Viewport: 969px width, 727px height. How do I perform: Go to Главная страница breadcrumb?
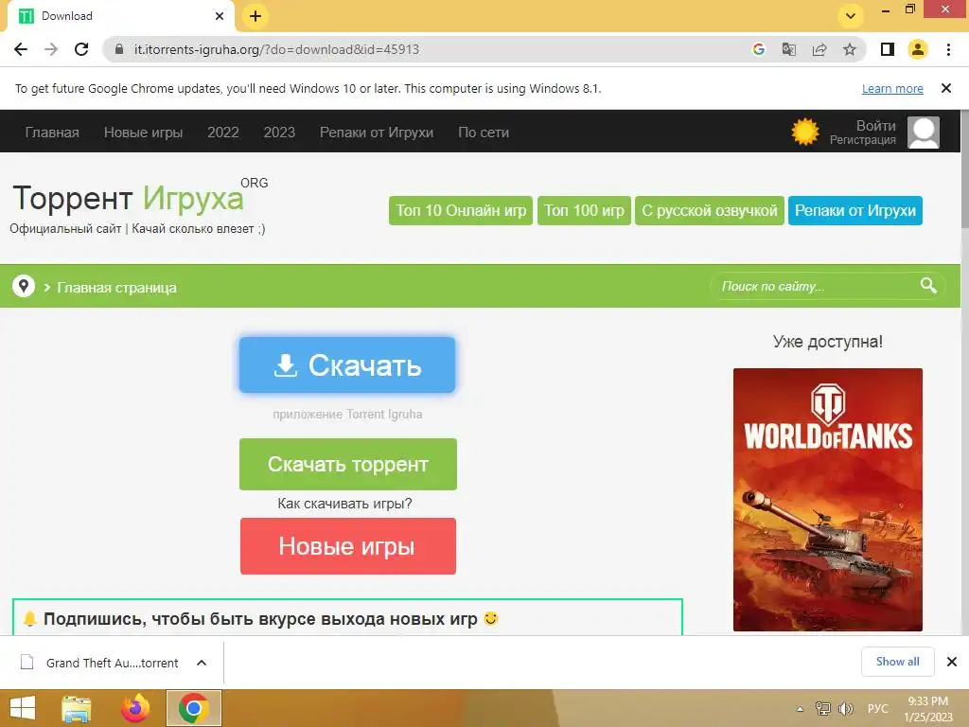coord(116,288)
